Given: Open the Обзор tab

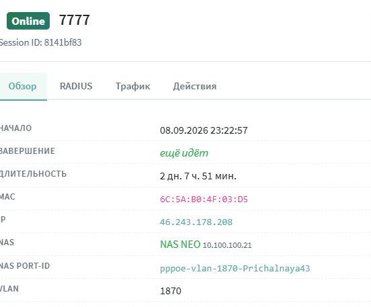Looking at the screenshot, I should (22, 86).
